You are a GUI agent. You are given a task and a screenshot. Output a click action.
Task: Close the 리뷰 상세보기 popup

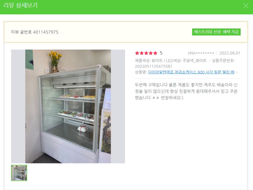point(246,6)
